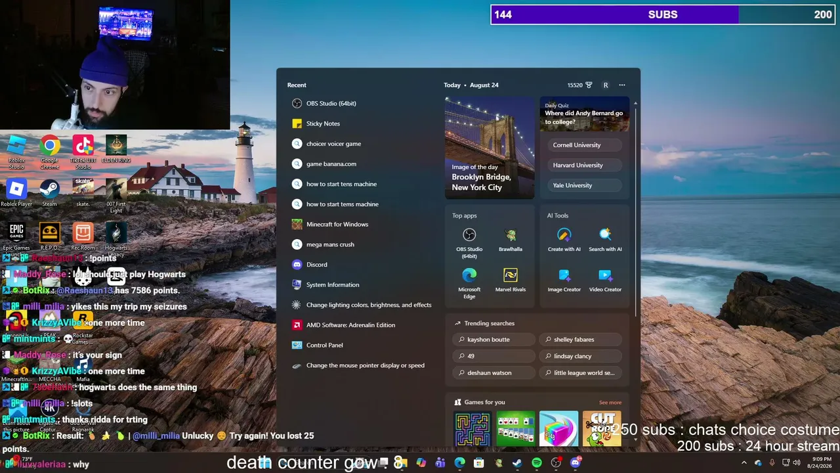Open Roblox Studio desktop shortcut
Screen dimensions: 840x473
click(16, 152)
